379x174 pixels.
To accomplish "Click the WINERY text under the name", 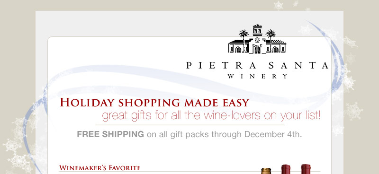I will tap(257, 76).
